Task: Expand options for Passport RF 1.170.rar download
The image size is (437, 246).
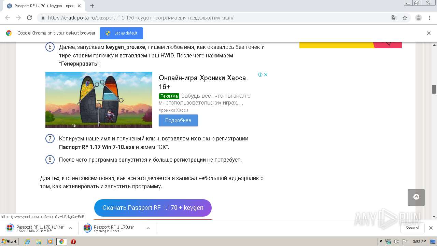Action: [148, 228]
